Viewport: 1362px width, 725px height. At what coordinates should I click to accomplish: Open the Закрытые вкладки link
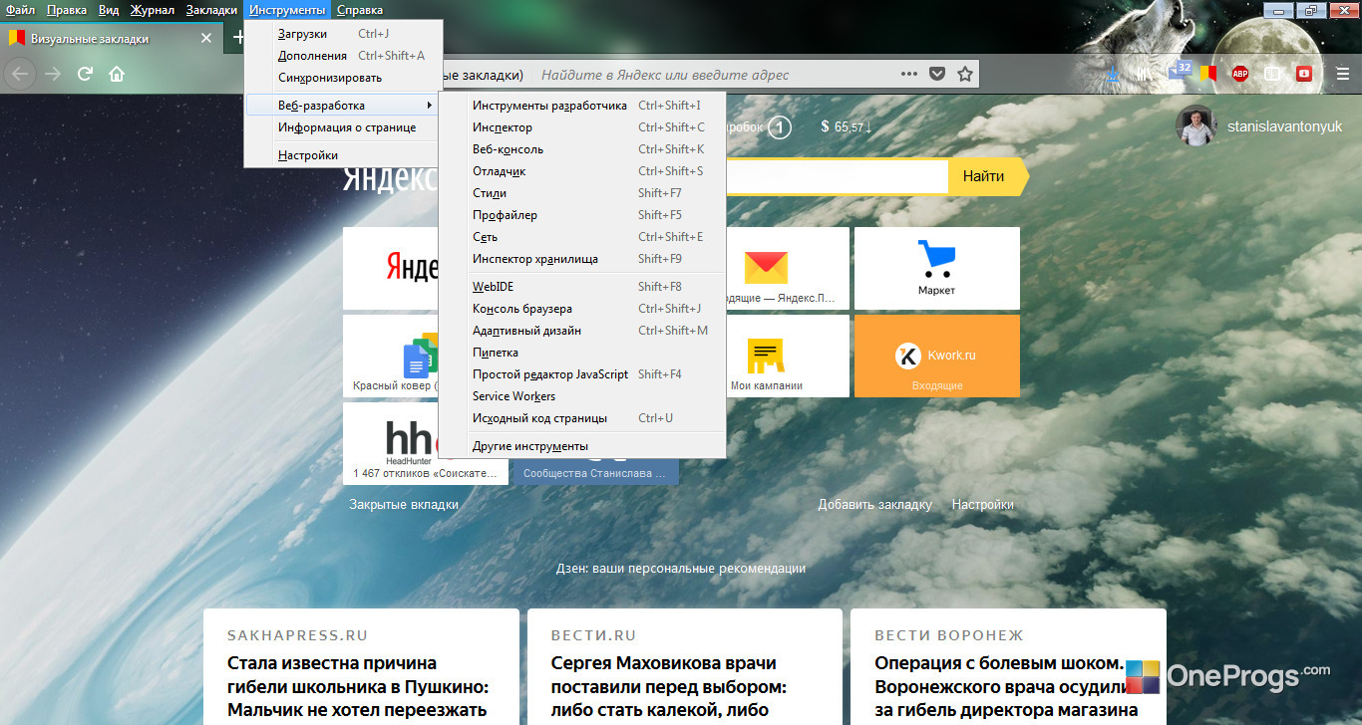point(404,505)
